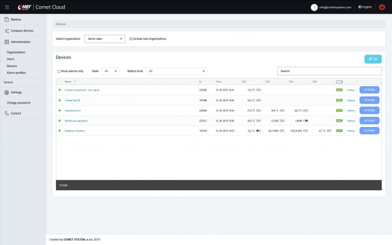Click the Settings gear icon
Viewport: 392px width, 245px height.
(x=6, y=92)
